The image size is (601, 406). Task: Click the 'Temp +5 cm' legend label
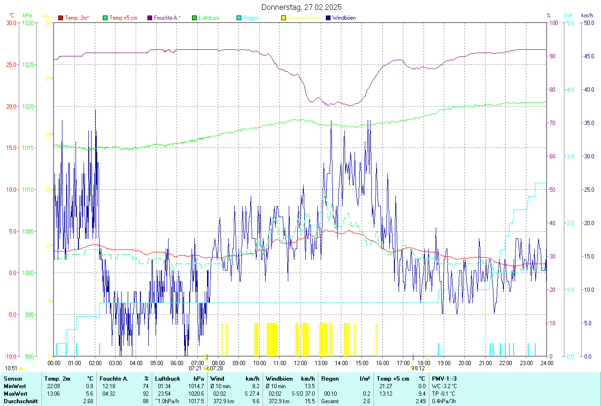(x=123, y=18)
